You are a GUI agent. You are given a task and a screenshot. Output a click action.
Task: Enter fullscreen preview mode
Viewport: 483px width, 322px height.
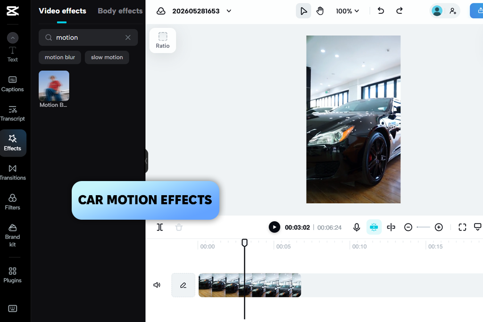coord(462,227)
